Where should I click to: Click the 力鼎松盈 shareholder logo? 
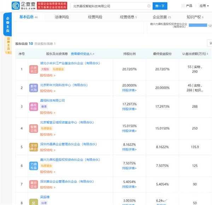click(x=34, y=166)
